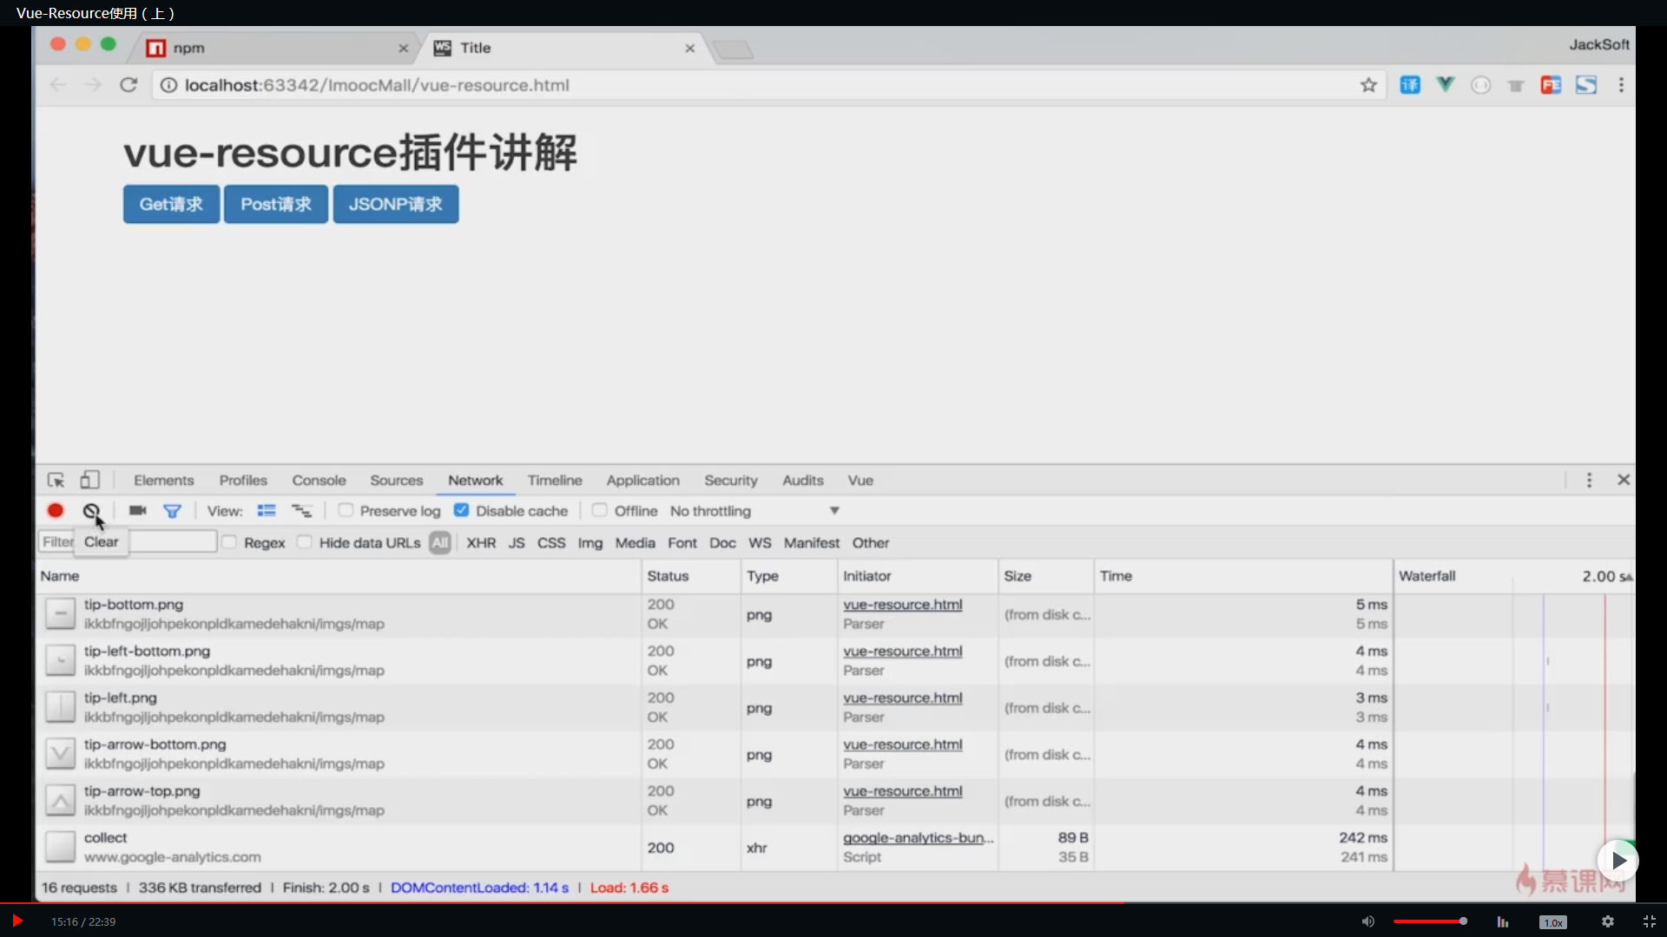Viewport: 1667px width, 937px height.
Task: Bookmark the page via the star icon
Action: (x=1368, y=85)
